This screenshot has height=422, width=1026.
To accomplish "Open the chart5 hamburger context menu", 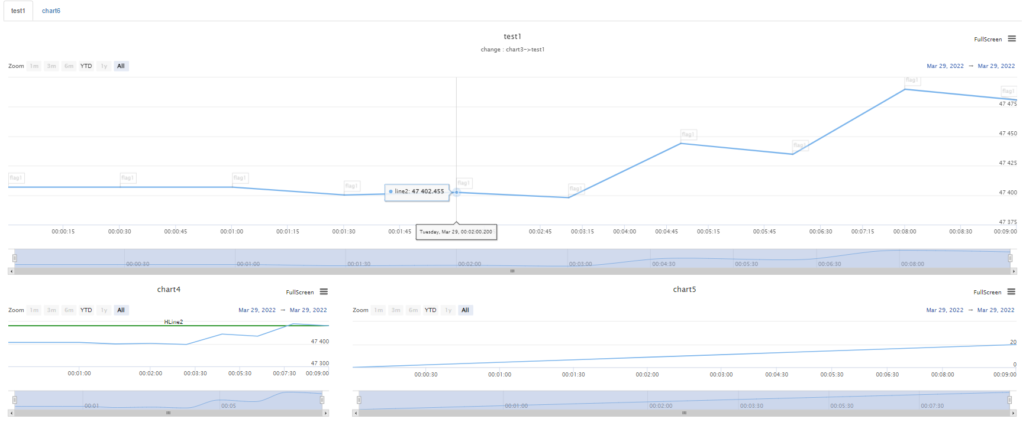I will tap(1011, 292).
